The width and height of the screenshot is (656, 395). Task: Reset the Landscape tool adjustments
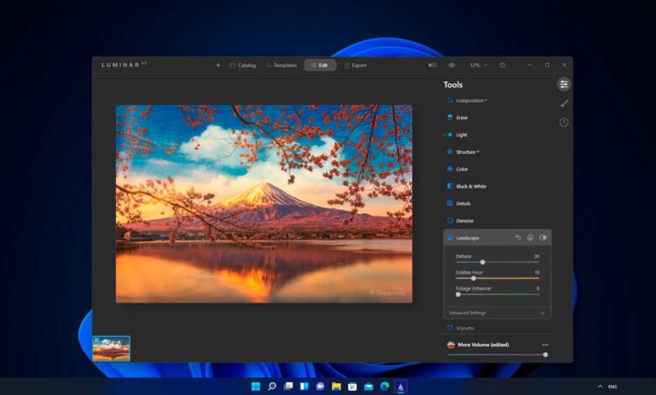click(519, 238)
